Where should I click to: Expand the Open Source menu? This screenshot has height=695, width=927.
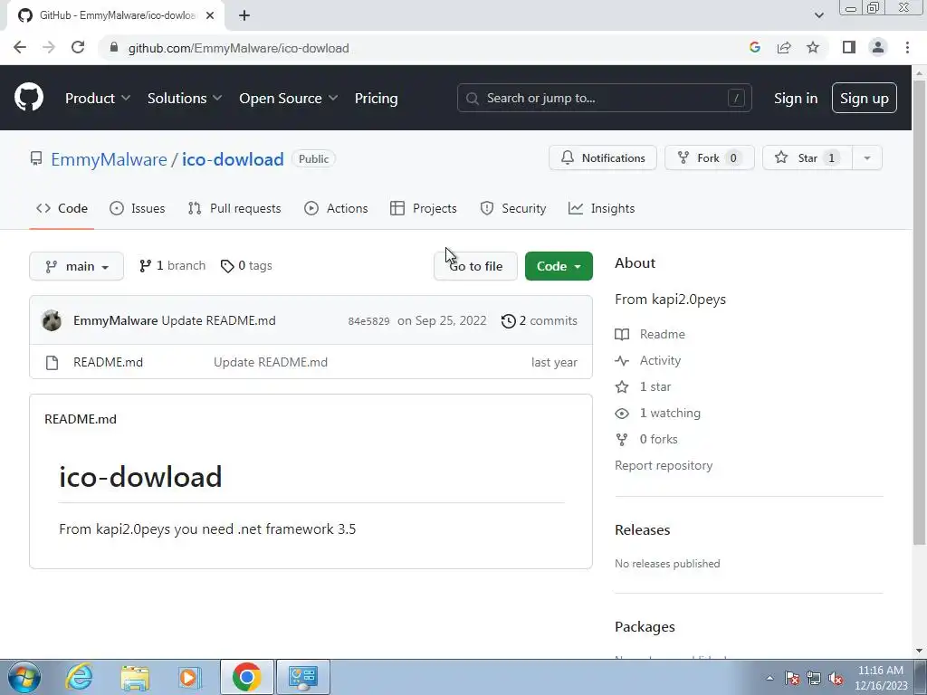tap(289, 98)
